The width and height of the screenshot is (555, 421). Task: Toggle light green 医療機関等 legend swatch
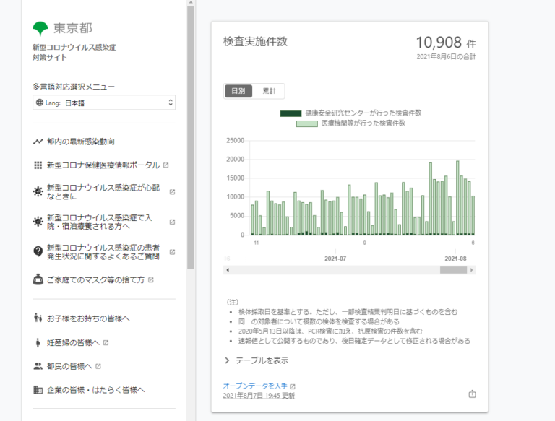[x=307, y=123]
